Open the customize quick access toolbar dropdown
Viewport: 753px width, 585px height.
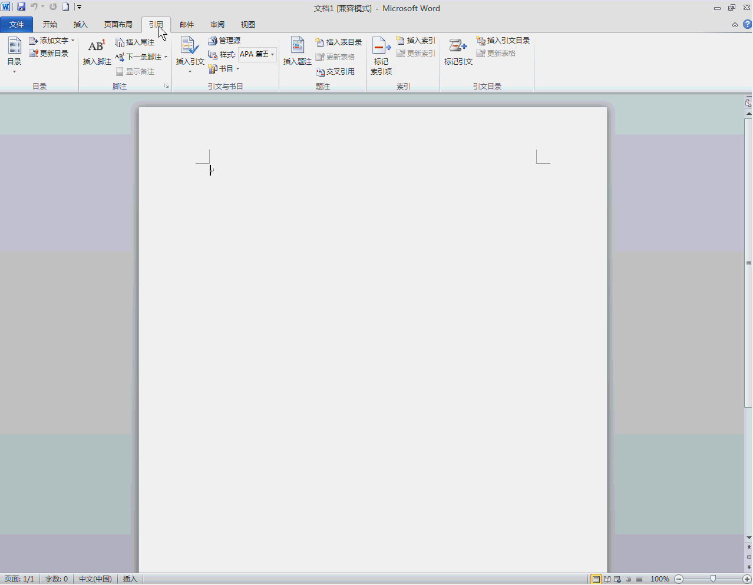pos(80,7)
